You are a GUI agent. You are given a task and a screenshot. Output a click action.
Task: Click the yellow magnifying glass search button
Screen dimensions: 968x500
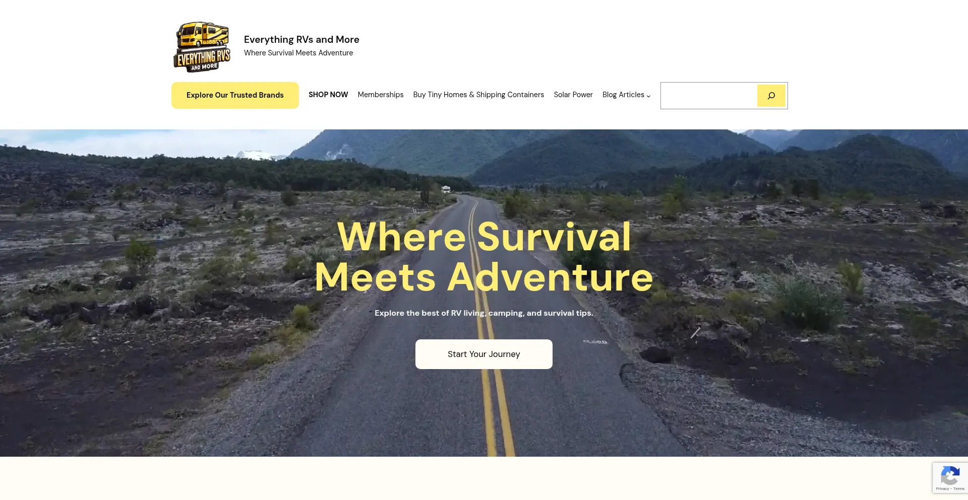[771, 96]
